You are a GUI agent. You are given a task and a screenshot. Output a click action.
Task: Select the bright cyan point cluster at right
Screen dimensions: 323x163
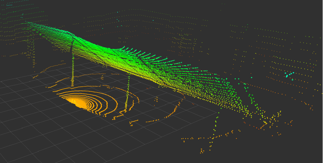[x=289, y=75]
